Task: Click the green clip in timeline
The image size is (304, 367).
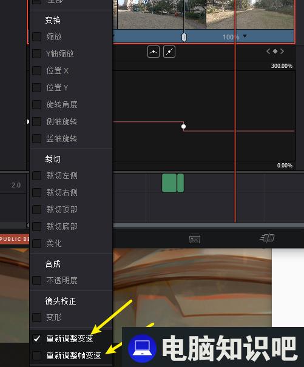Action: 173,183
